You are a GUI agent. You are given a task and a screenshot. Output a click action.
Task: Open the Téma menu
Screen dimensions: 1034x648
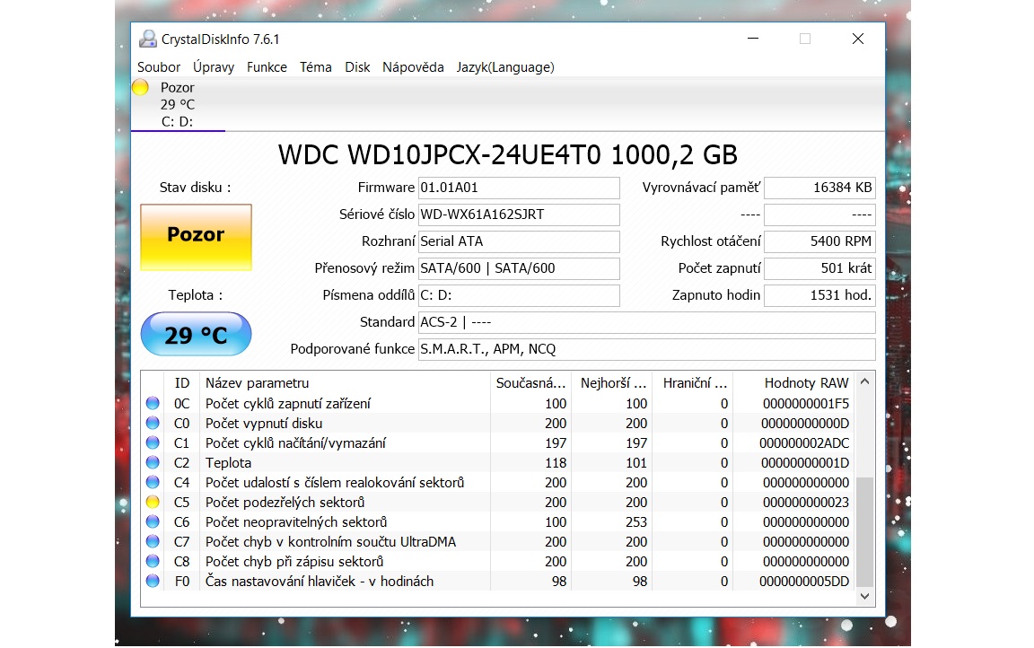click(315, 67)
